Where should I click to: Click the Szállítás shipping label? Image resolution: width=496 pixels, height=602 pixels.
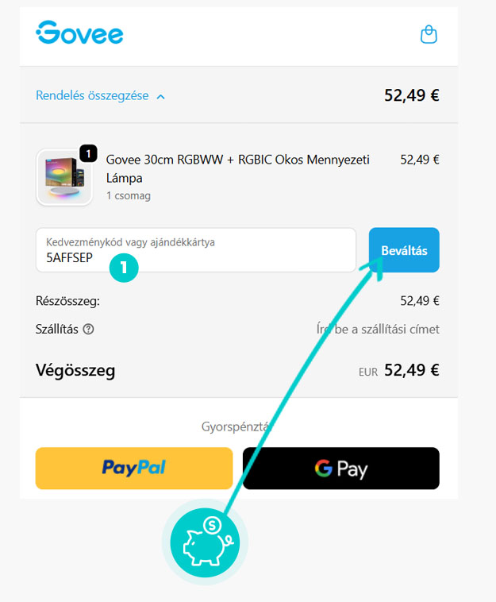click(57, 330)
